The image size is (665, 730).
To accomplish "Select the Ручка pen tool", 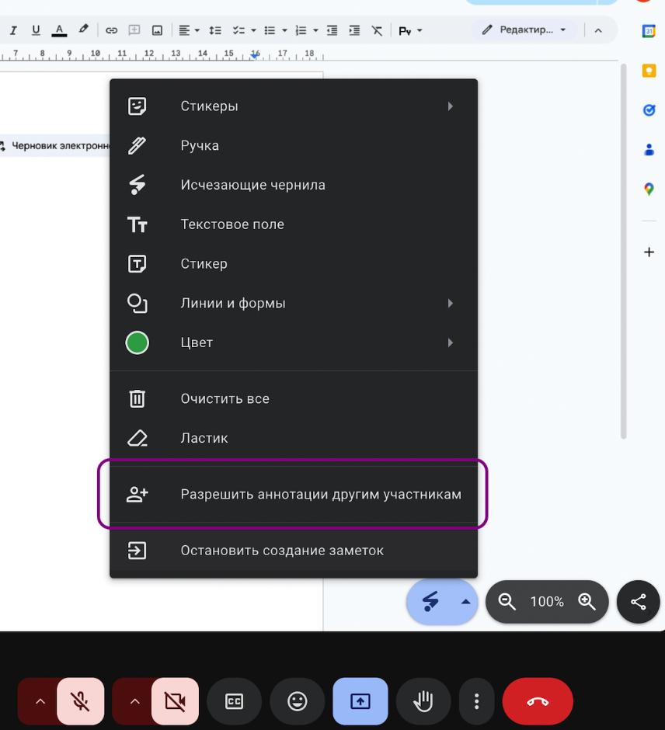I will click(200, 146).
